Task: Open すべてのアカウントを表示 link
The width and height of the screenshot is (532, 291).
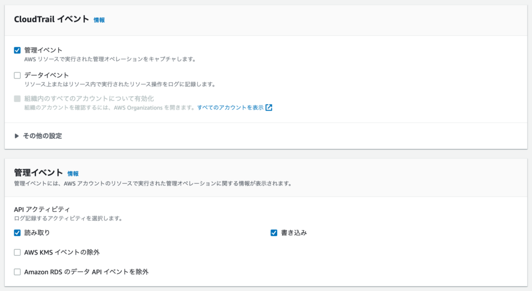Action: point(231,107)
